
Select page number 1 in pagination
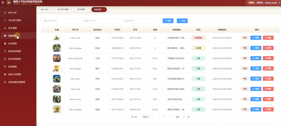pyautogui.click(x=164, y=117)
